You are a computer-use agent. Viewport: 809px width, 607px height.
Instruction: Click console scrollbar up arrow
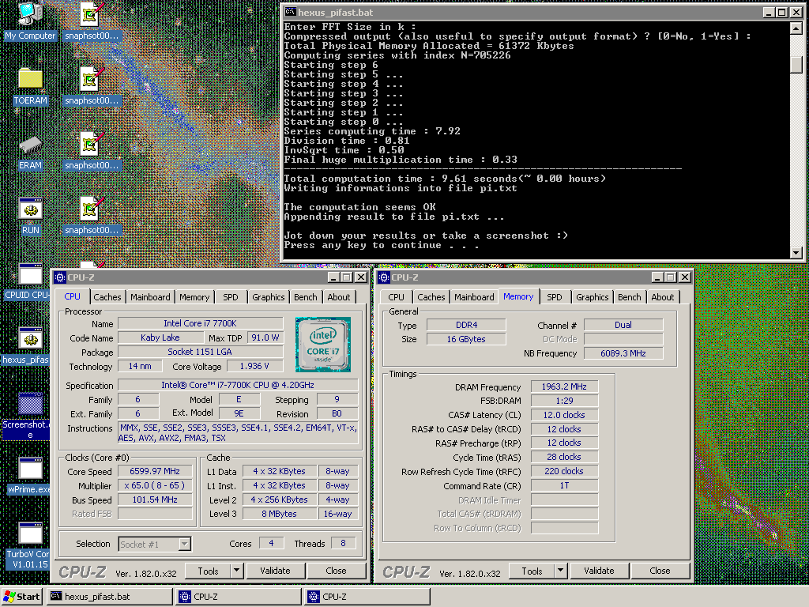[x=796, y=28]
